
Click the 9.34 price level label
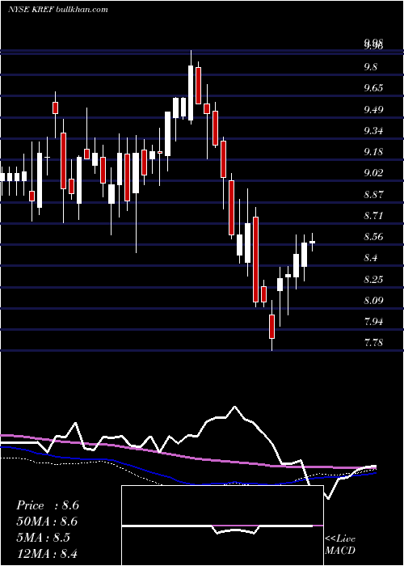pyautogui.click(x=373, y=130)
